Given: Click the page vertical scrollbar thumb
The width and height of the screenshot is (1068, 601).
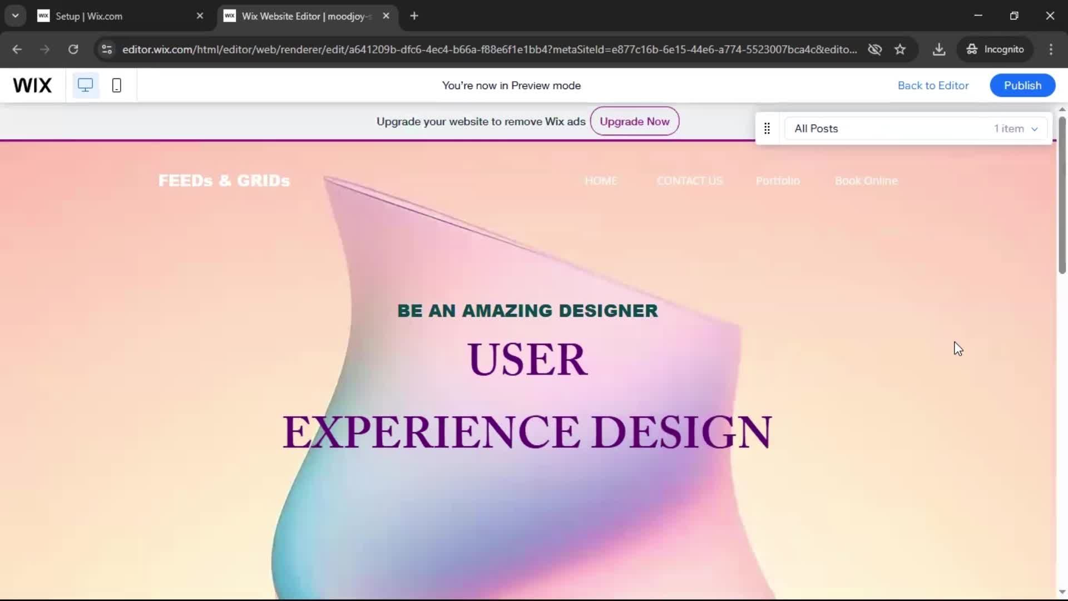Looking at the screenshot, I should click(x=1062, y=195).
